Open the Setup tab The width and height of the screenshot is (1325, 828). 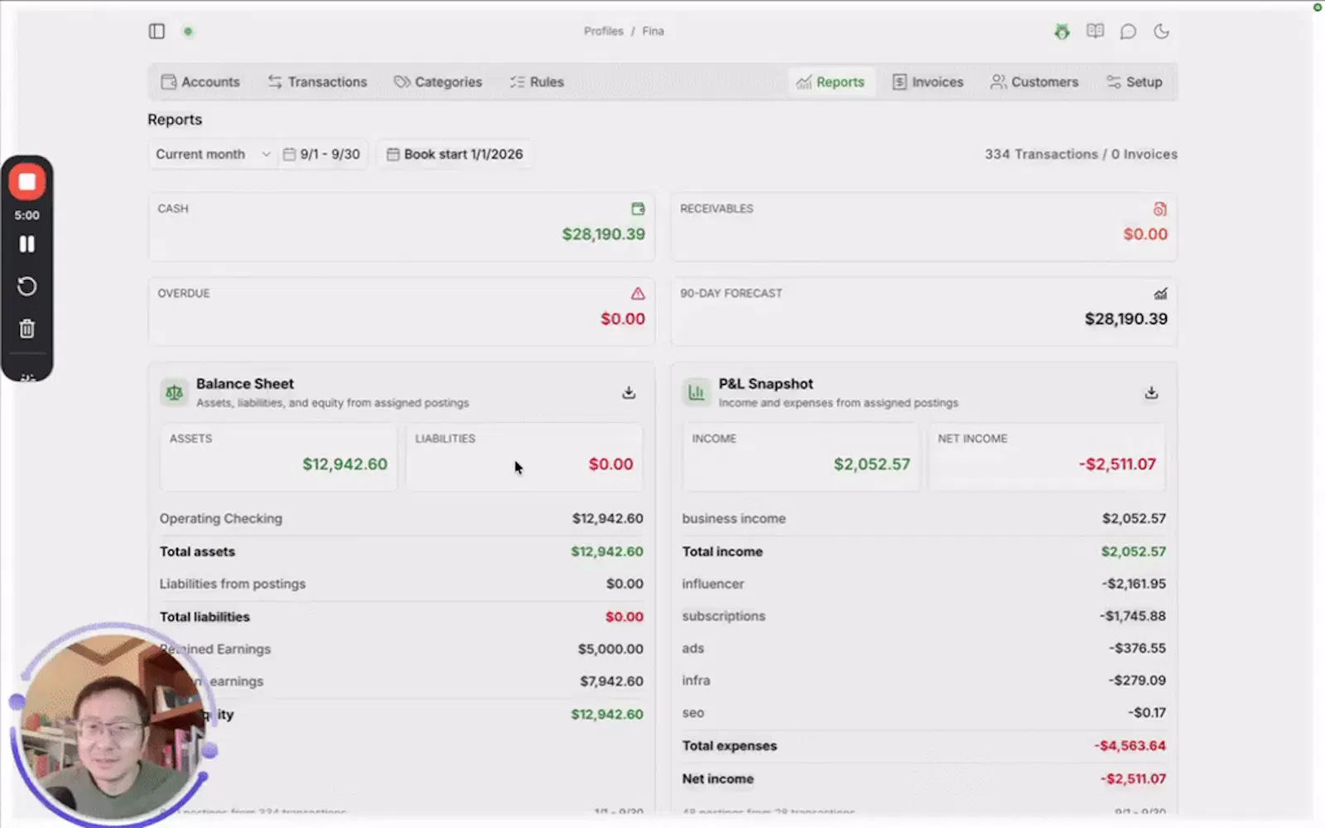point(1135,82)
